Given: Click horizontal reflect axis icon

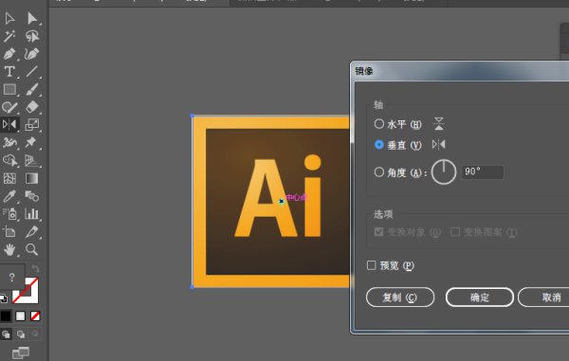Looking at the screenshot, I should 439,123.
